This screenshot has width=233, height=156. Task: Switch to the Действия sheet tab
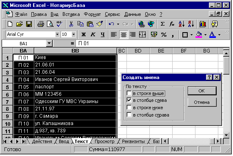[x=42, y=142]
